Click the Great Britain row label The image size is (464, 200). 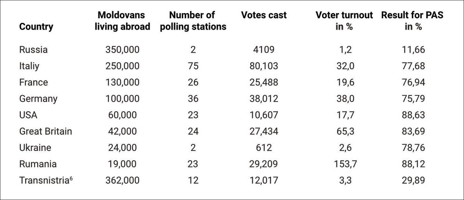click(x=46, y=131)
